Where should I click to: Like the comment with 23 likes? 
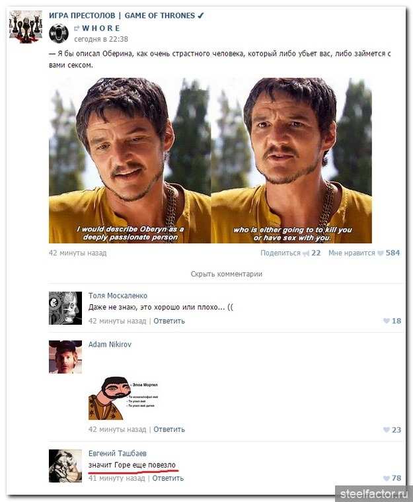click(392, 430)
